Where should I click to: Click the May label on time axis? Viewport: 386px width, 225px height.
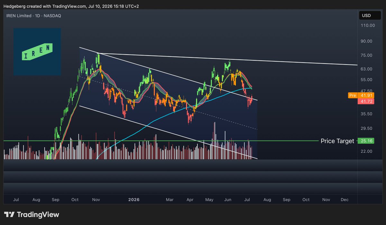(209, 200)
